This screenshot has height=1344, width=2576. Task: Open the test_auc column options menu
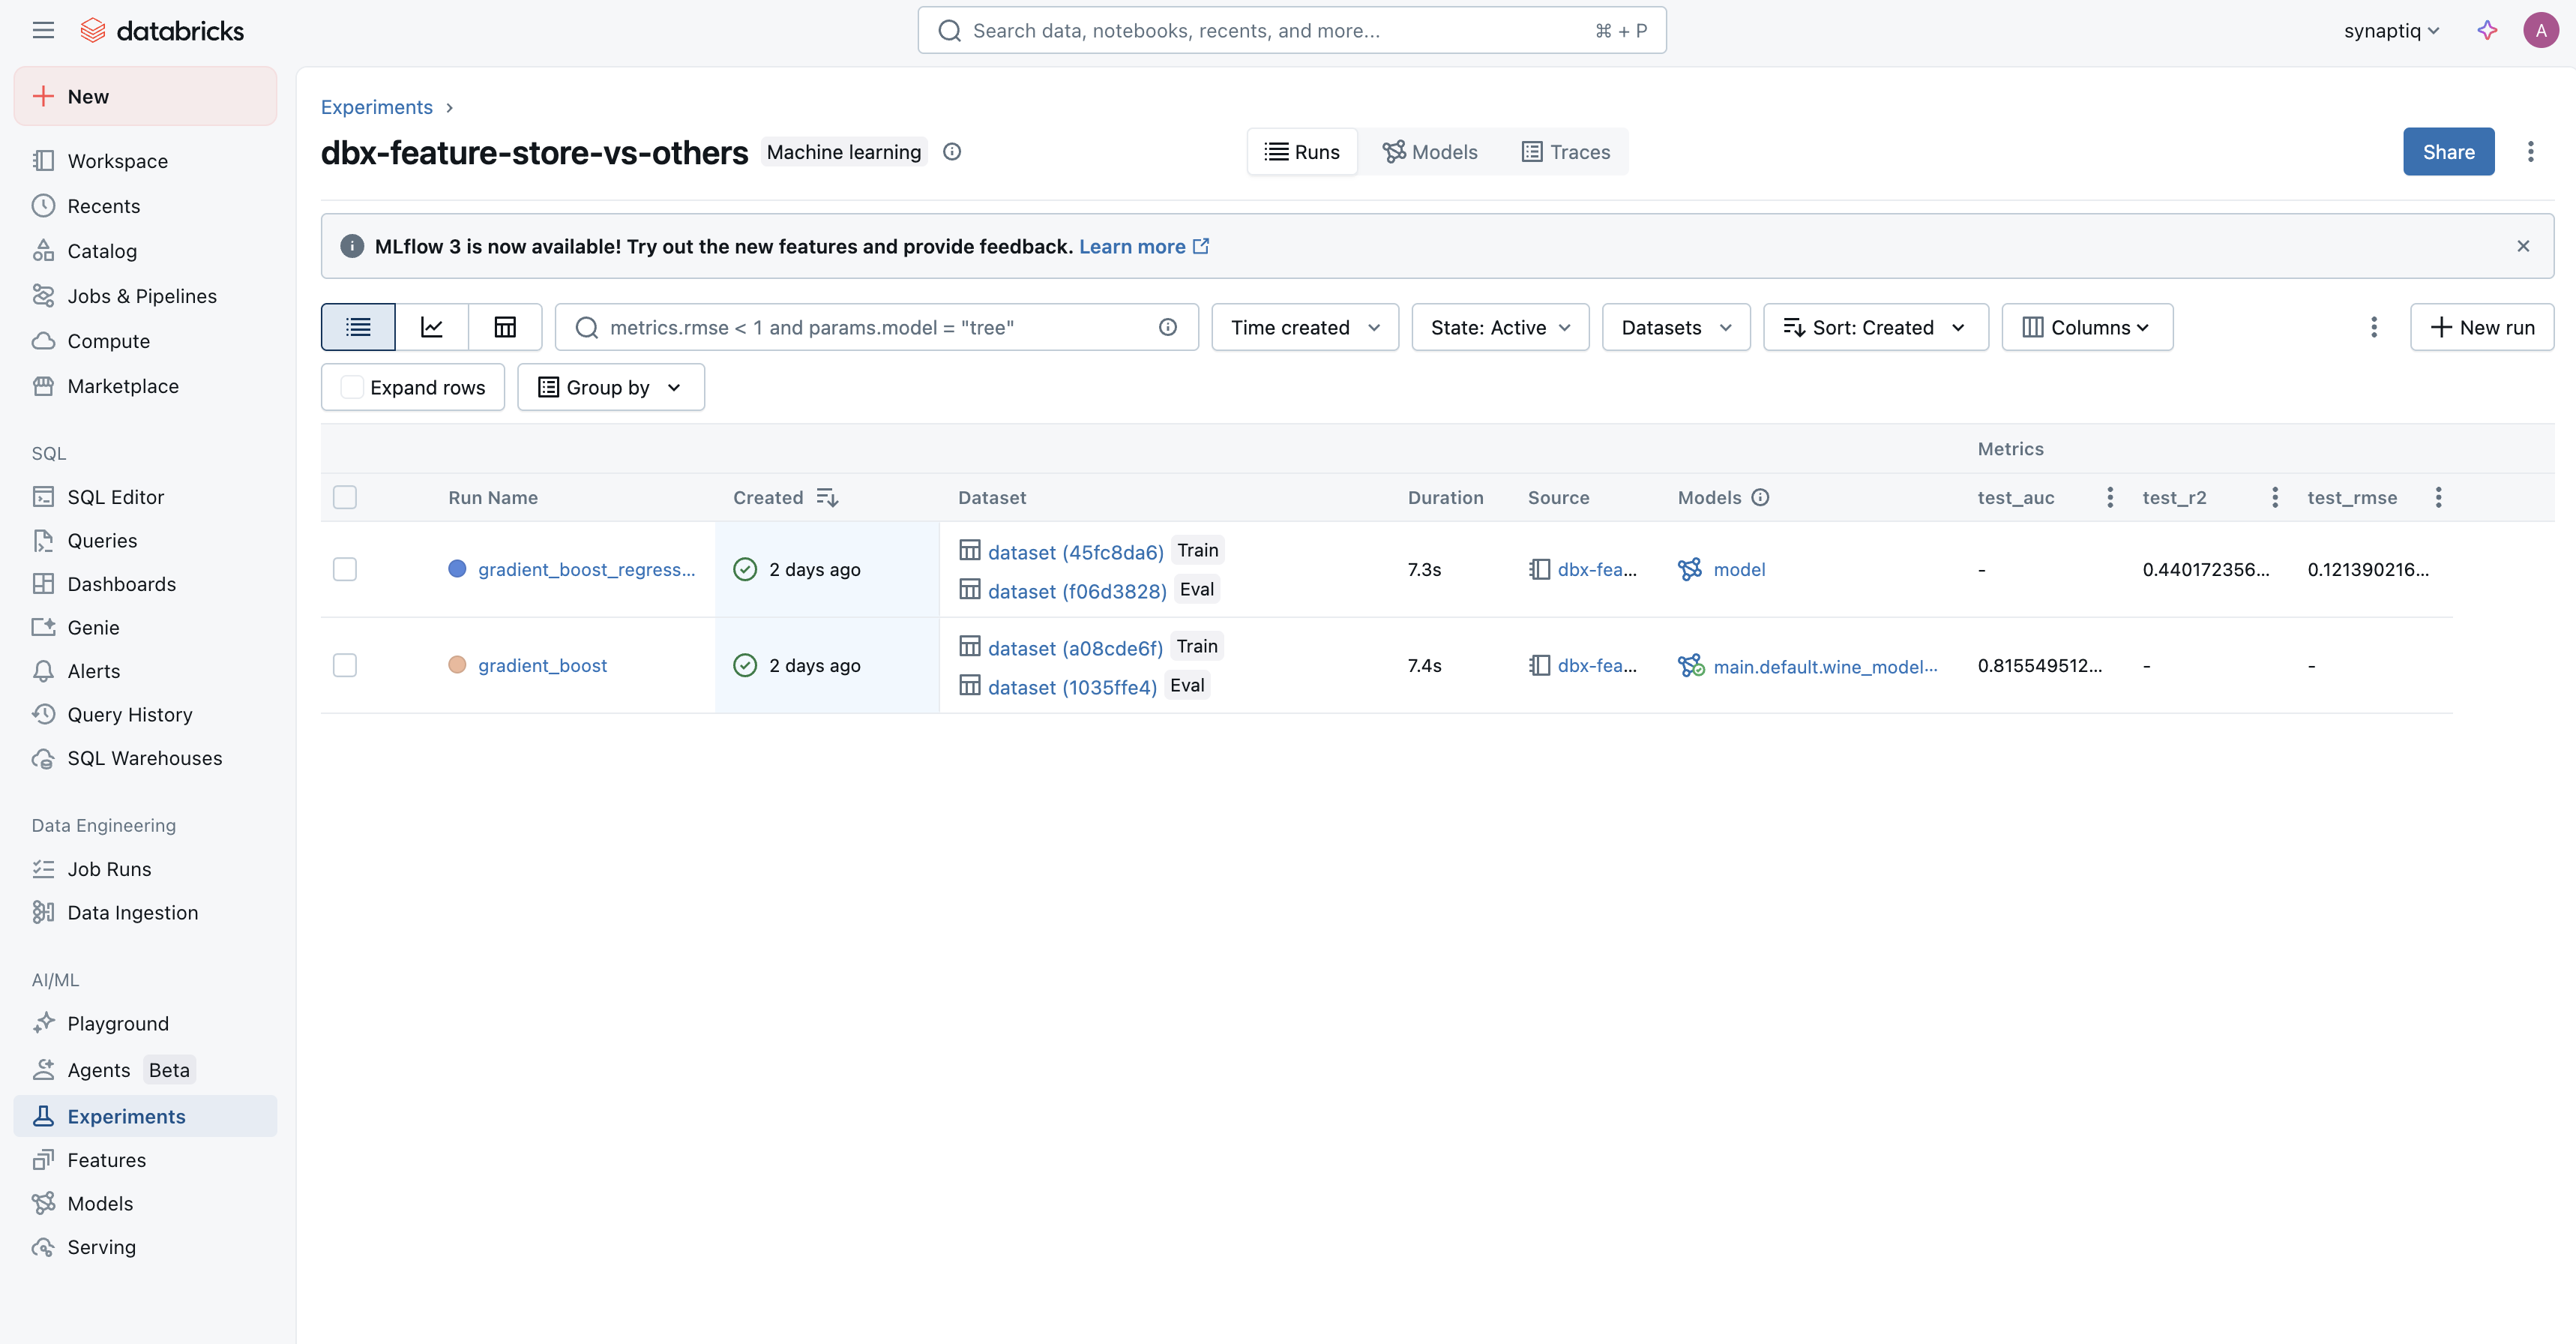coord(2110,497)
